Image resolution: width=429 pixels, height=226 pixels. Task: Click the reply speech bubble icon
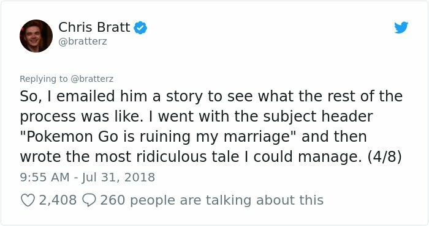(x=89, y=200)
